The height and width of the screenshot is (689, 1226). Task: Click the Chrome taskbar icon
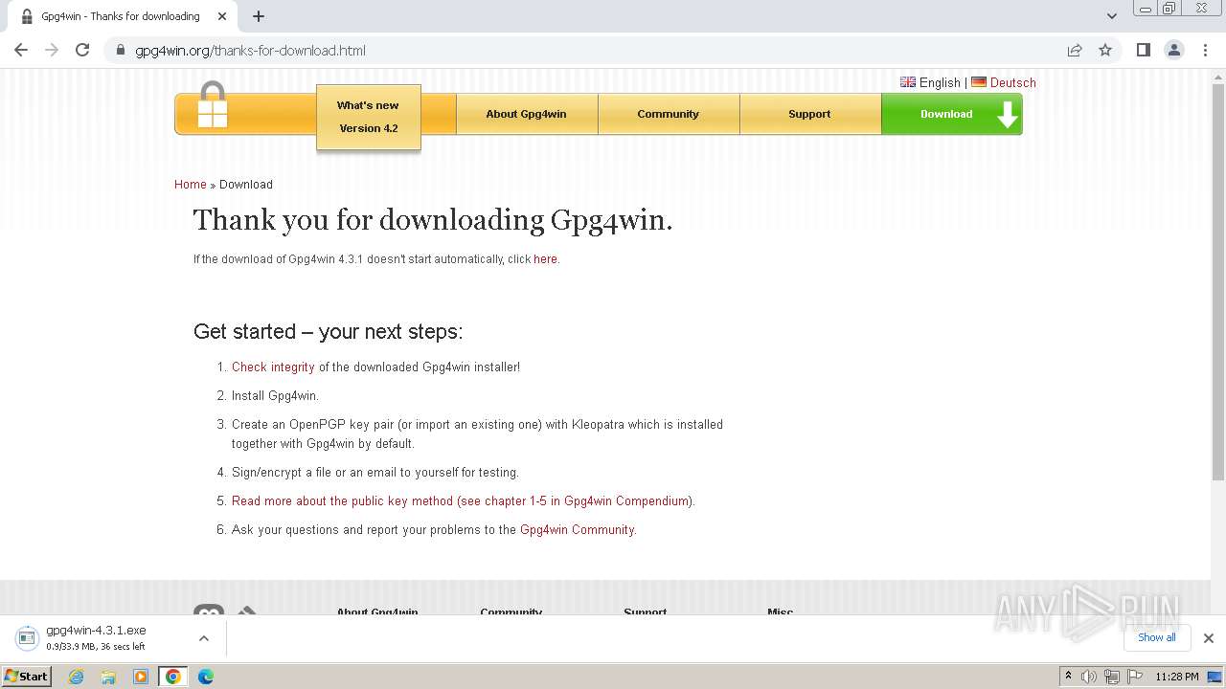[x=172, y=677]
